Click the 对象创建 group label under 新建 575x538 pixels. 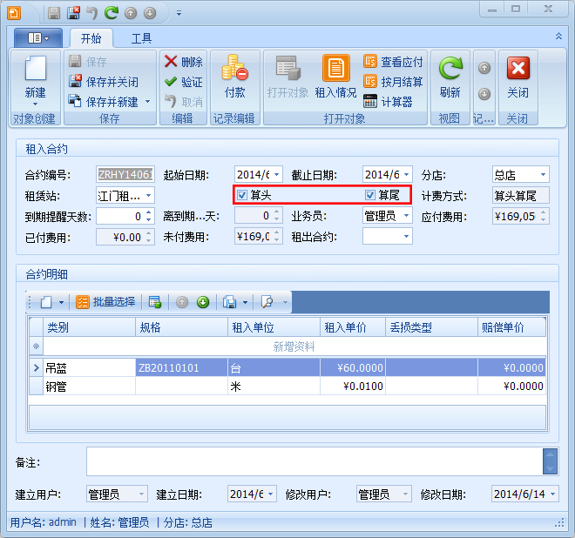tap(35, 118)
